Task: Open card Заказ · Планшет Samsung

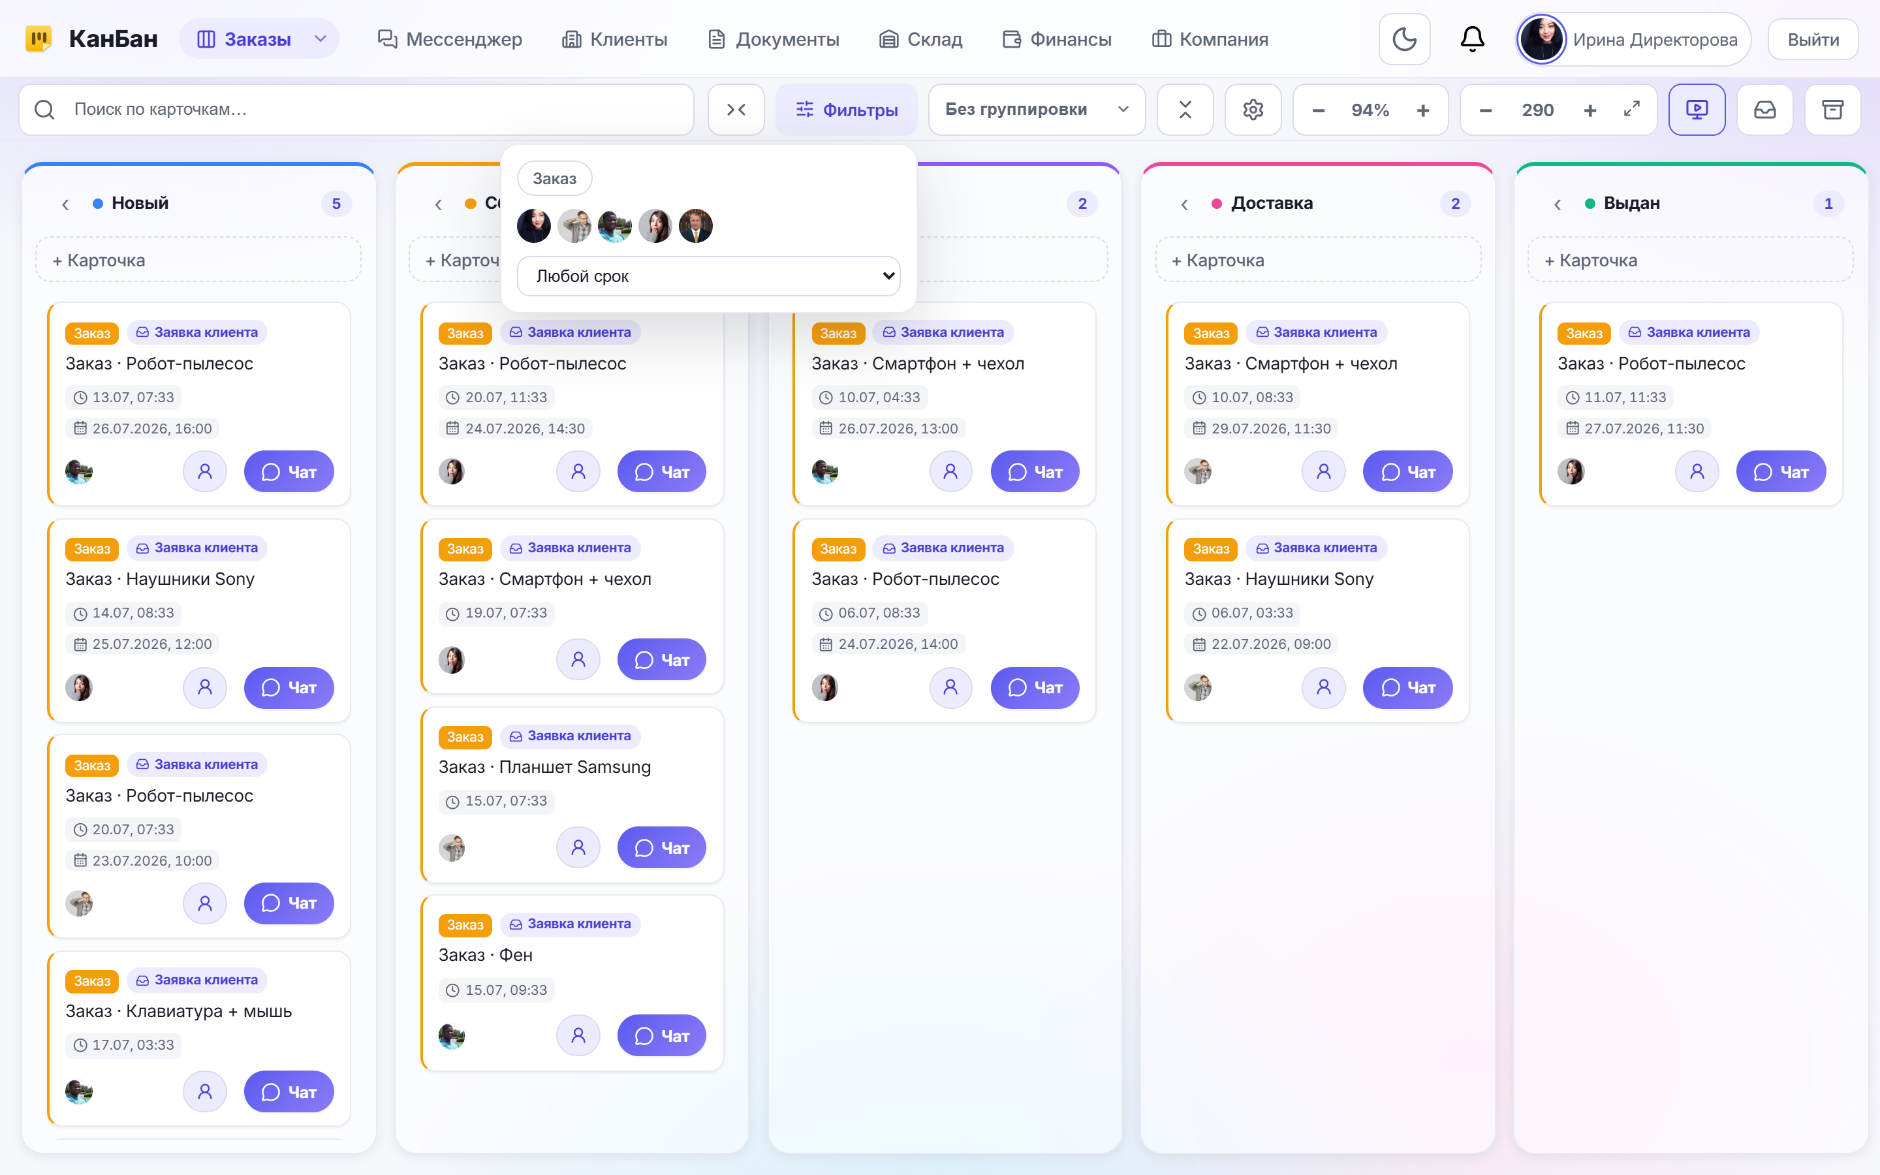Action: pos(544,767)
